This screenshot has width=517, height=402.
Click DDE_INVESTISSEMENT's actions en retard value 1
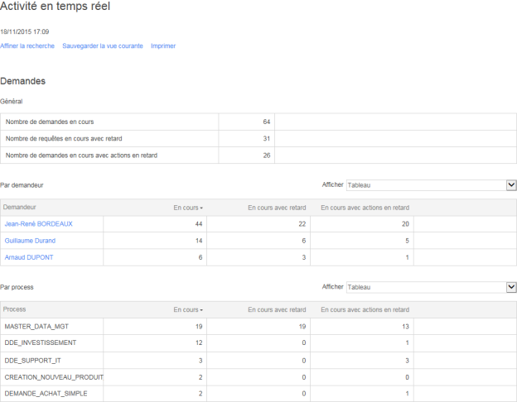click(x=407, y=342)
